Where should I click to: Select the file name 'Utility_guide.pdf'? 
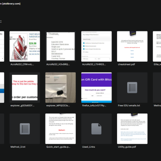[127, 147]
